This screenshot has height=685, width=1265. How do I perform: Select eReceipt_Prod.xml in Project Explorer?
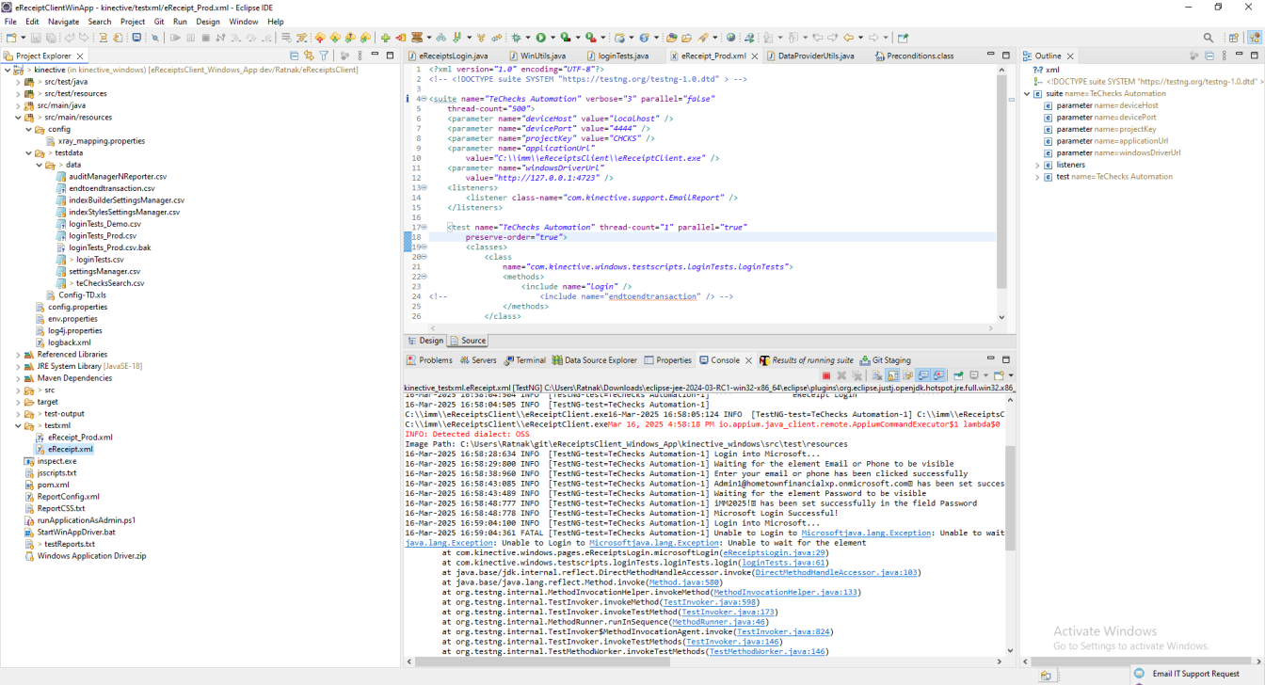pos(80,438)
